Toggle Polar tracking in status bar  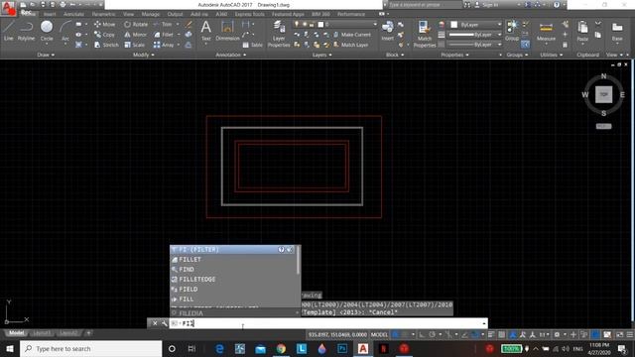[432, 335]
